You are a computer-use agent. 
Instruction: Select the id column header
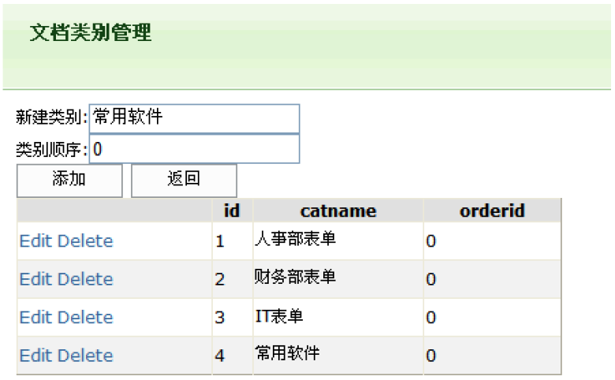pos(232,210)
